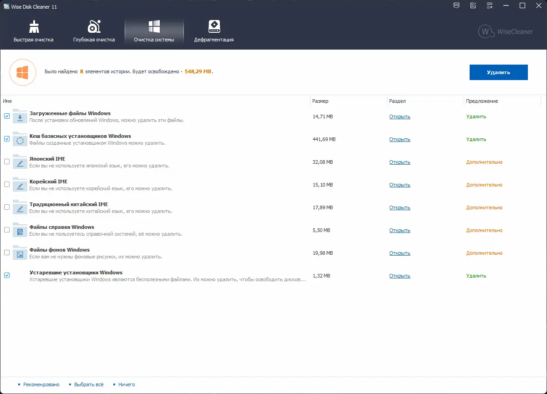Viewport: 547px width, 394px height.
Task: Check the Корейский IME checkbox
Action: point(7,184)
